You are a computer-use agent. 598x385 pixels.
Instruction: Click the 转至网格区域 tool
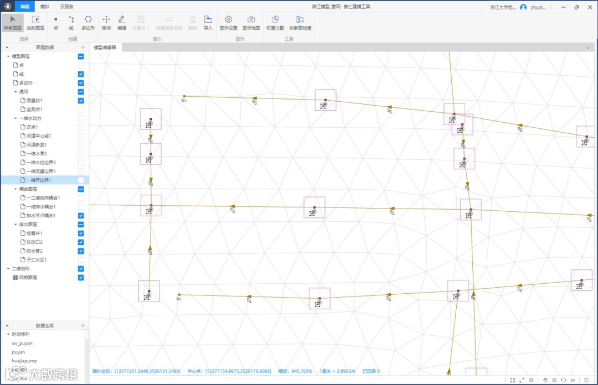pos(169,23)
